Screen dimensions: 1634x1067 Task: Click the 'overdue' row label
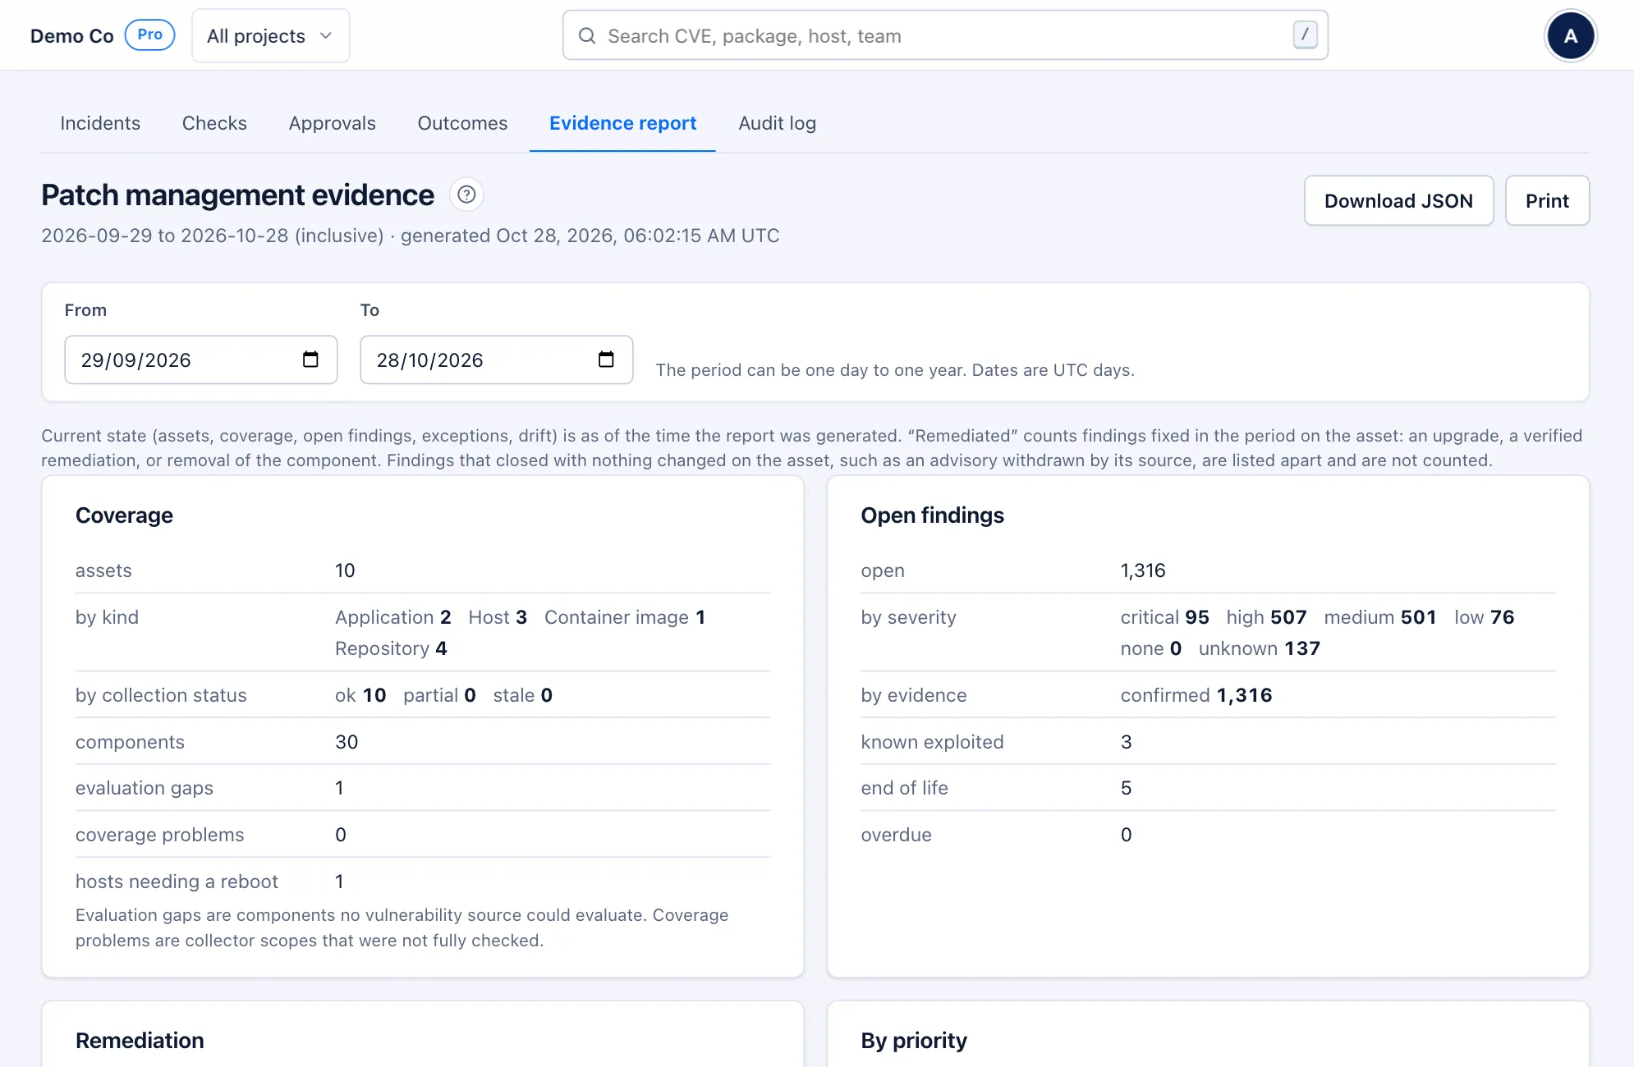896,835
